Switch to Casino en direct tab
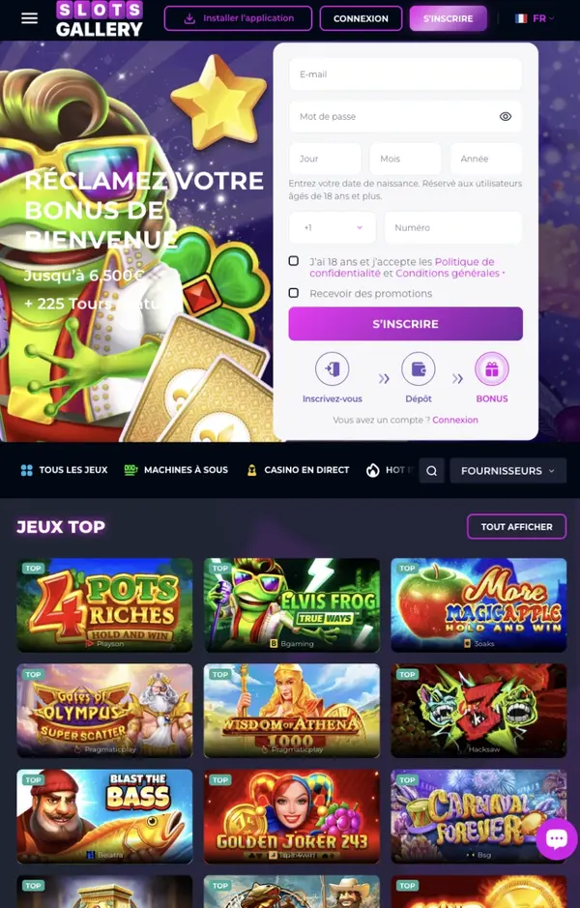The width and height of the screenshot is (580, 908). coord(298,470)
